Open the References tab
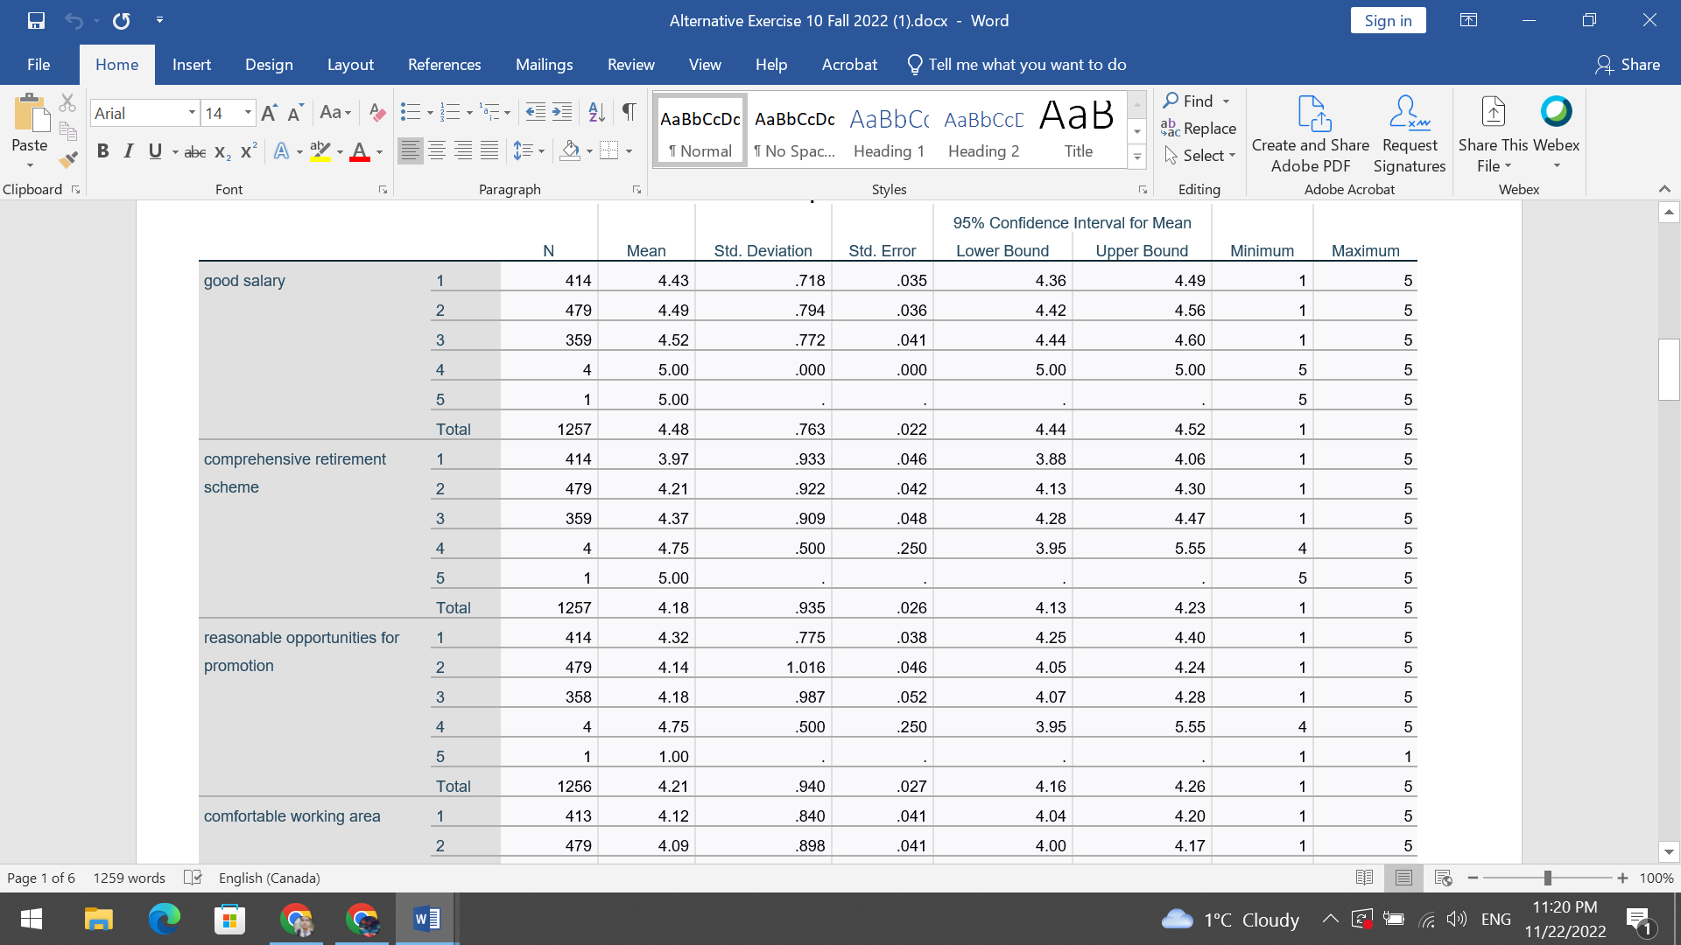 click(444, 65)
